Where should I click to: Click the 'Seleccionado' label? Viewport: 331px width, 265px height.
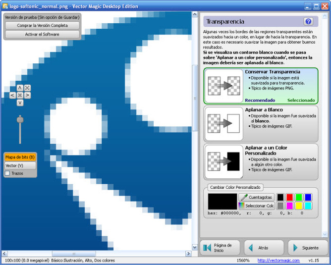[301, 100]
